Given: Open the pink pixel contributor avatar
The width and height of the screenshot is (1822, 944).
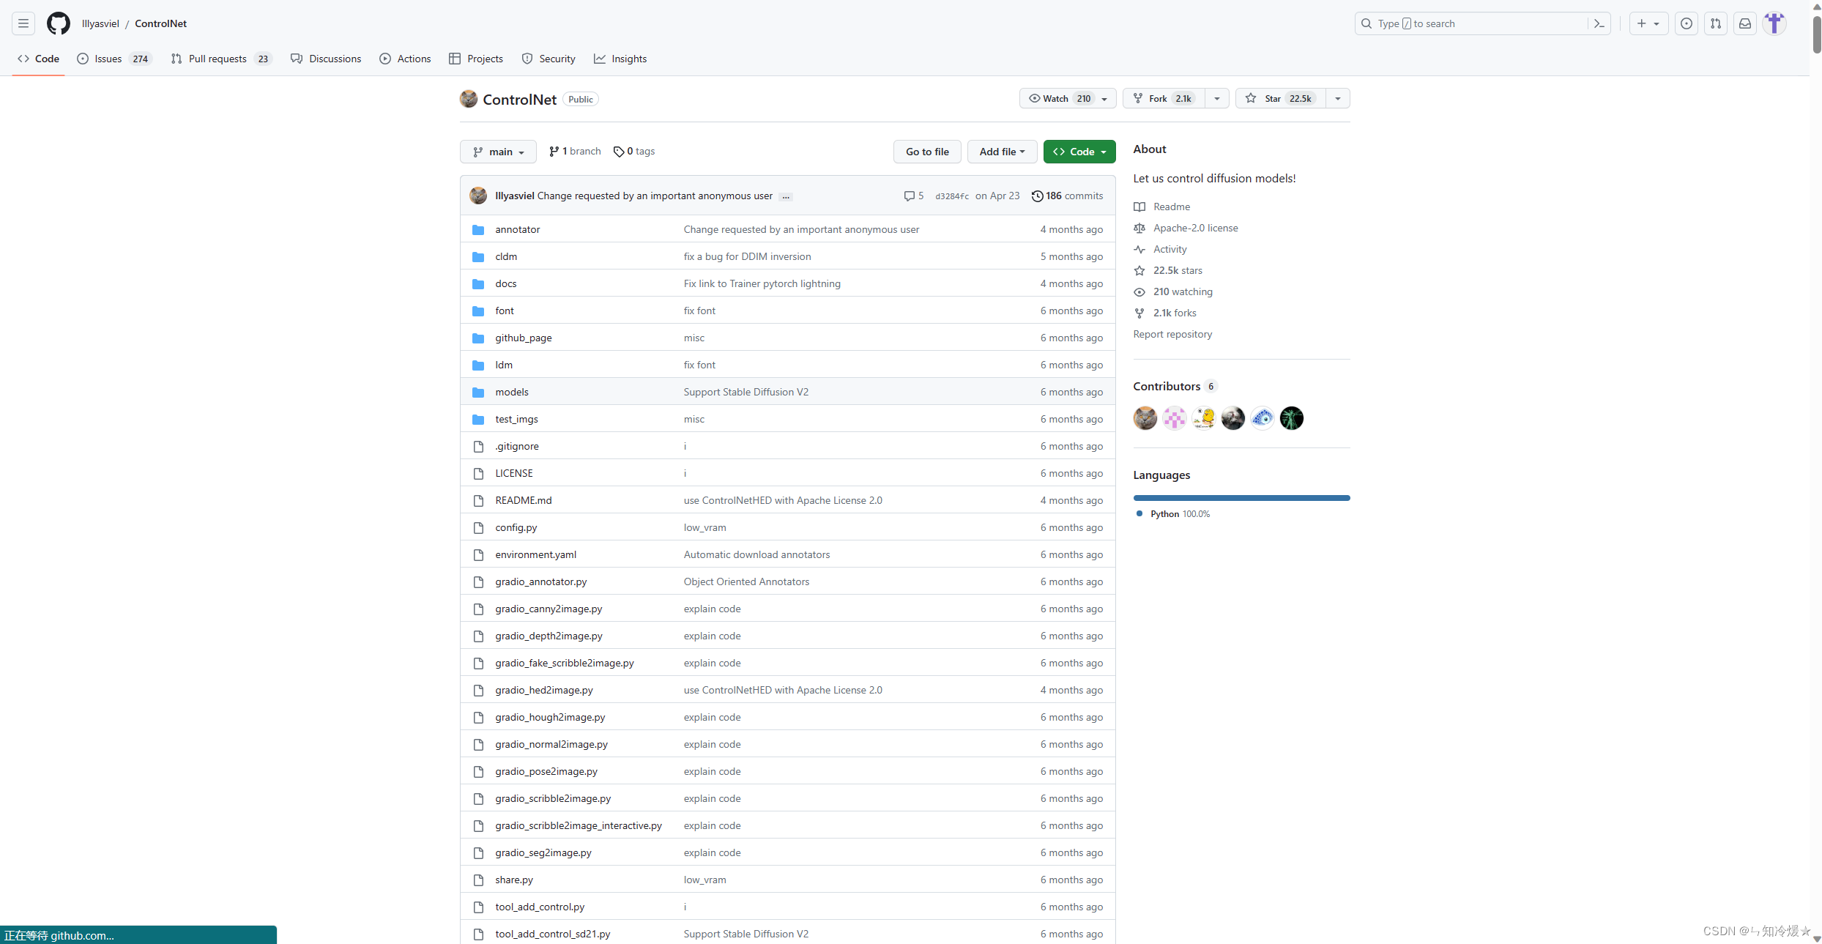Looking at the screenshot, I should (1175, 418).
